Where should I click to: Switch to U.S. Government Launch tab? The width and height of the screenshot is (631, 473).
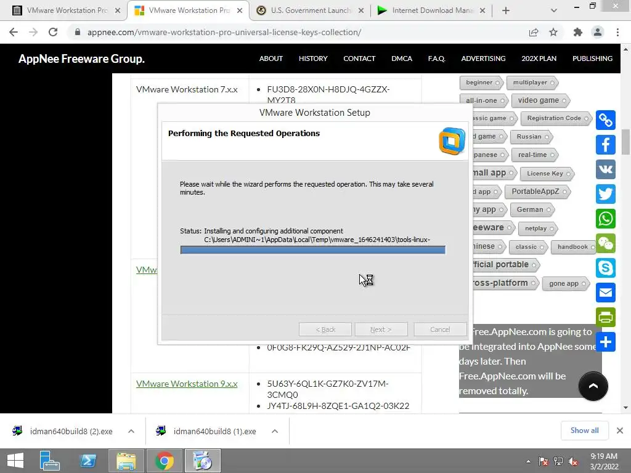coord(310,10)
